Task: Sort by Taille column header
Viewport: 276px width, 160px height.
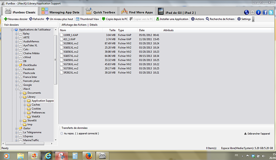Action: point(110,30)
